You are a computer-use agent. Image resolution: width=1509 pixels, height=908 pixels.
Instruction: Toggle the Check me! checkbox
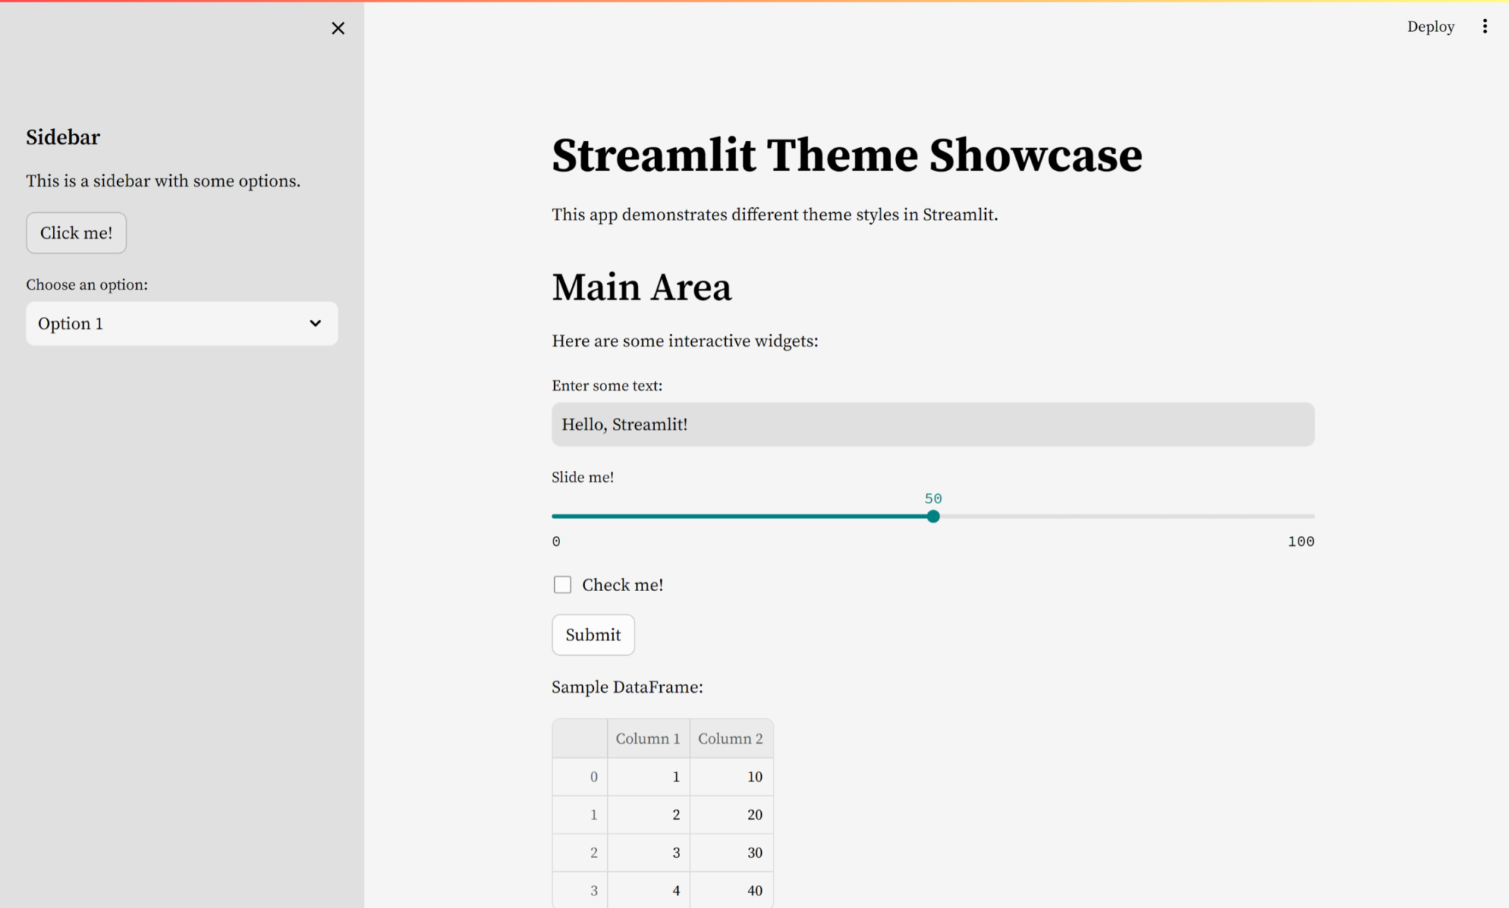562,584
